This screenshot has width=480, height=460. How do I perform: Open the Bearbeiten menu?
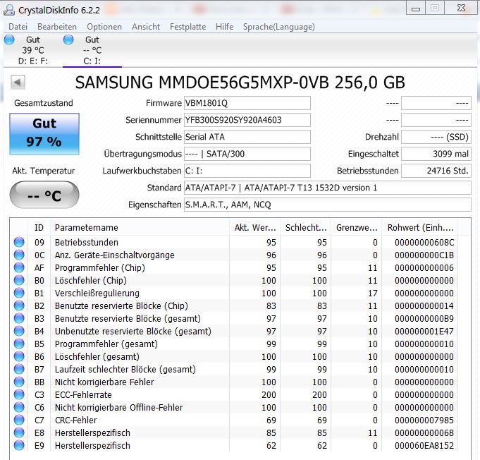point(57,27)
